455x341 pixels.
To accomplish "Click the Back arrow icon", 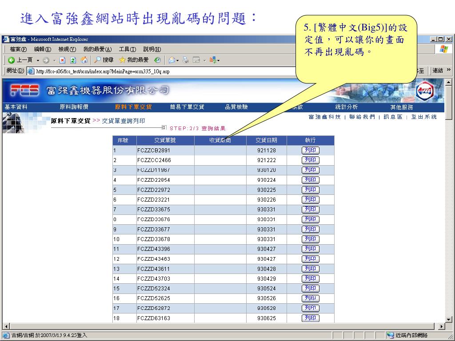I will click(11, 60).
